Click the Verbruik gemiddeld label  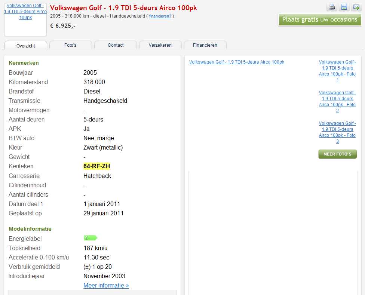(x=34, y=267)
